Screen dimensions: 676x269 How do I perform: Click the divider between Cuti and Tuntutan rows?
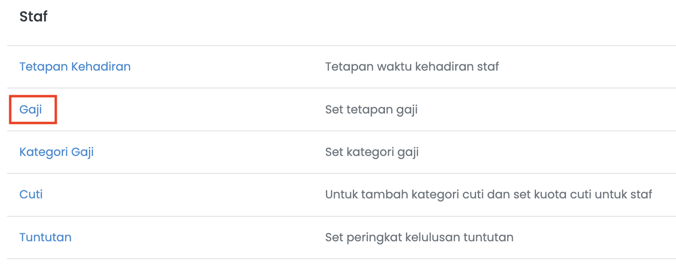pos(342,216)
